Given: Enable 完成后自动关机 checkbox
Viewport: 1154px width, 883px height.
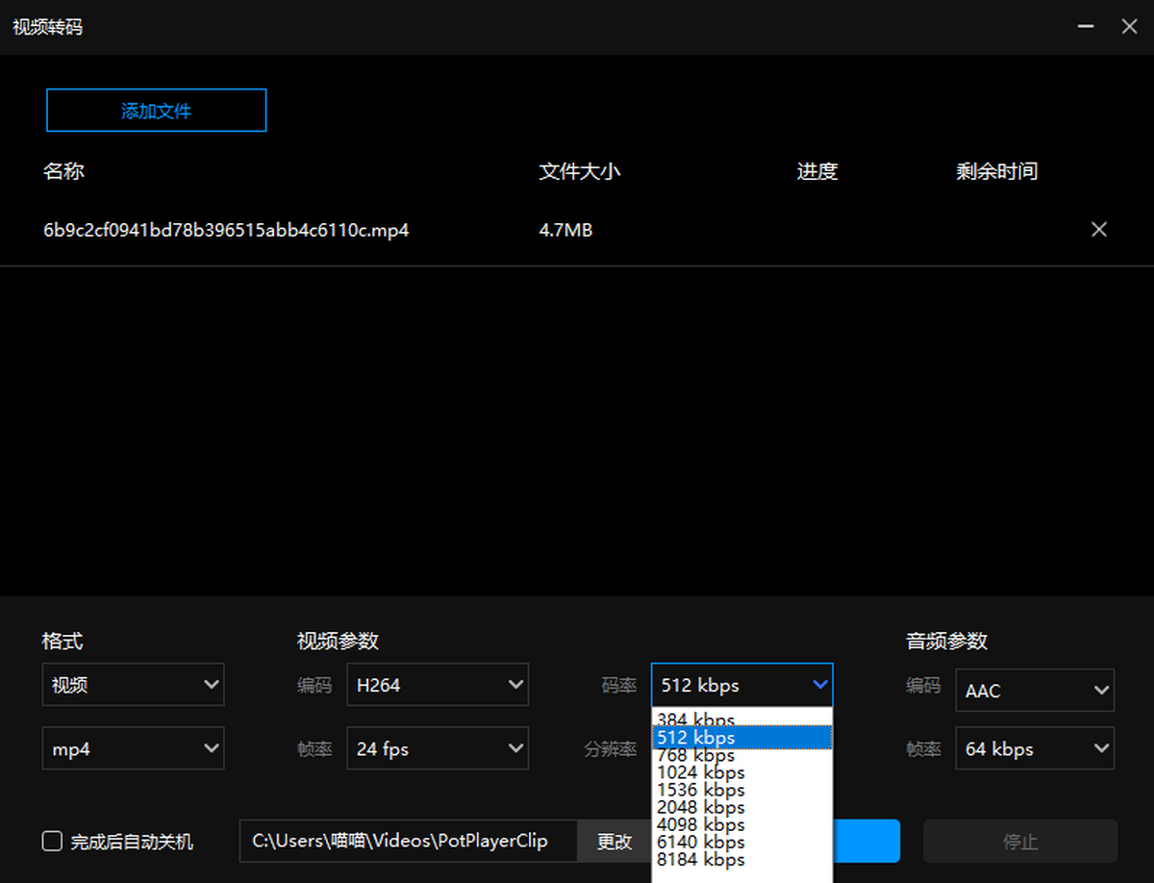Looking at the screenshot, I should point(53,842).
